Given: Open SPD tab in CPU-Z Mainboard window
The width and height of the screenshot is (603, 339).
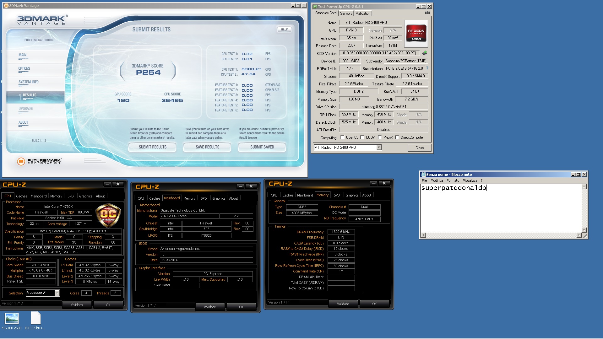Looking at the screenshot, I should (204, 198).
